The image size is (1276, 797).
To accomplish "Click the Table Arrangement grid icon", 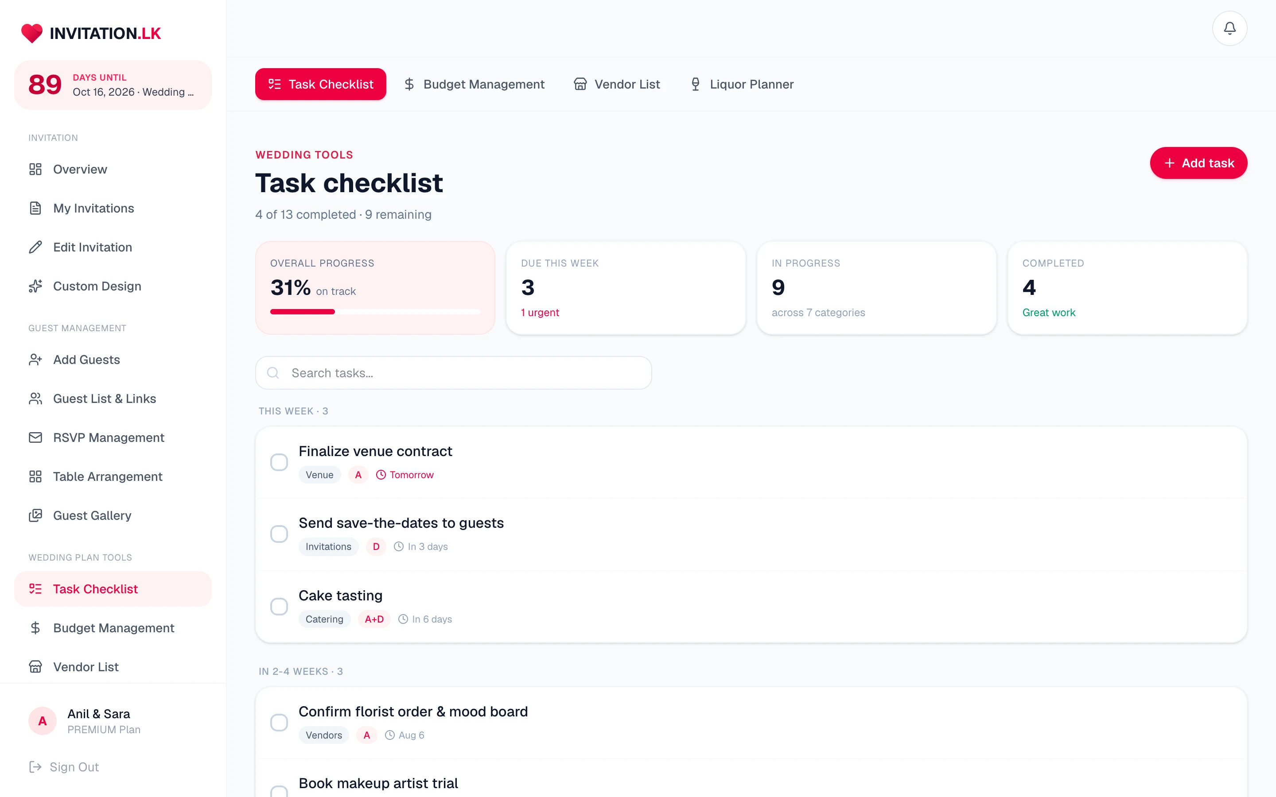I will pos(35,476).
